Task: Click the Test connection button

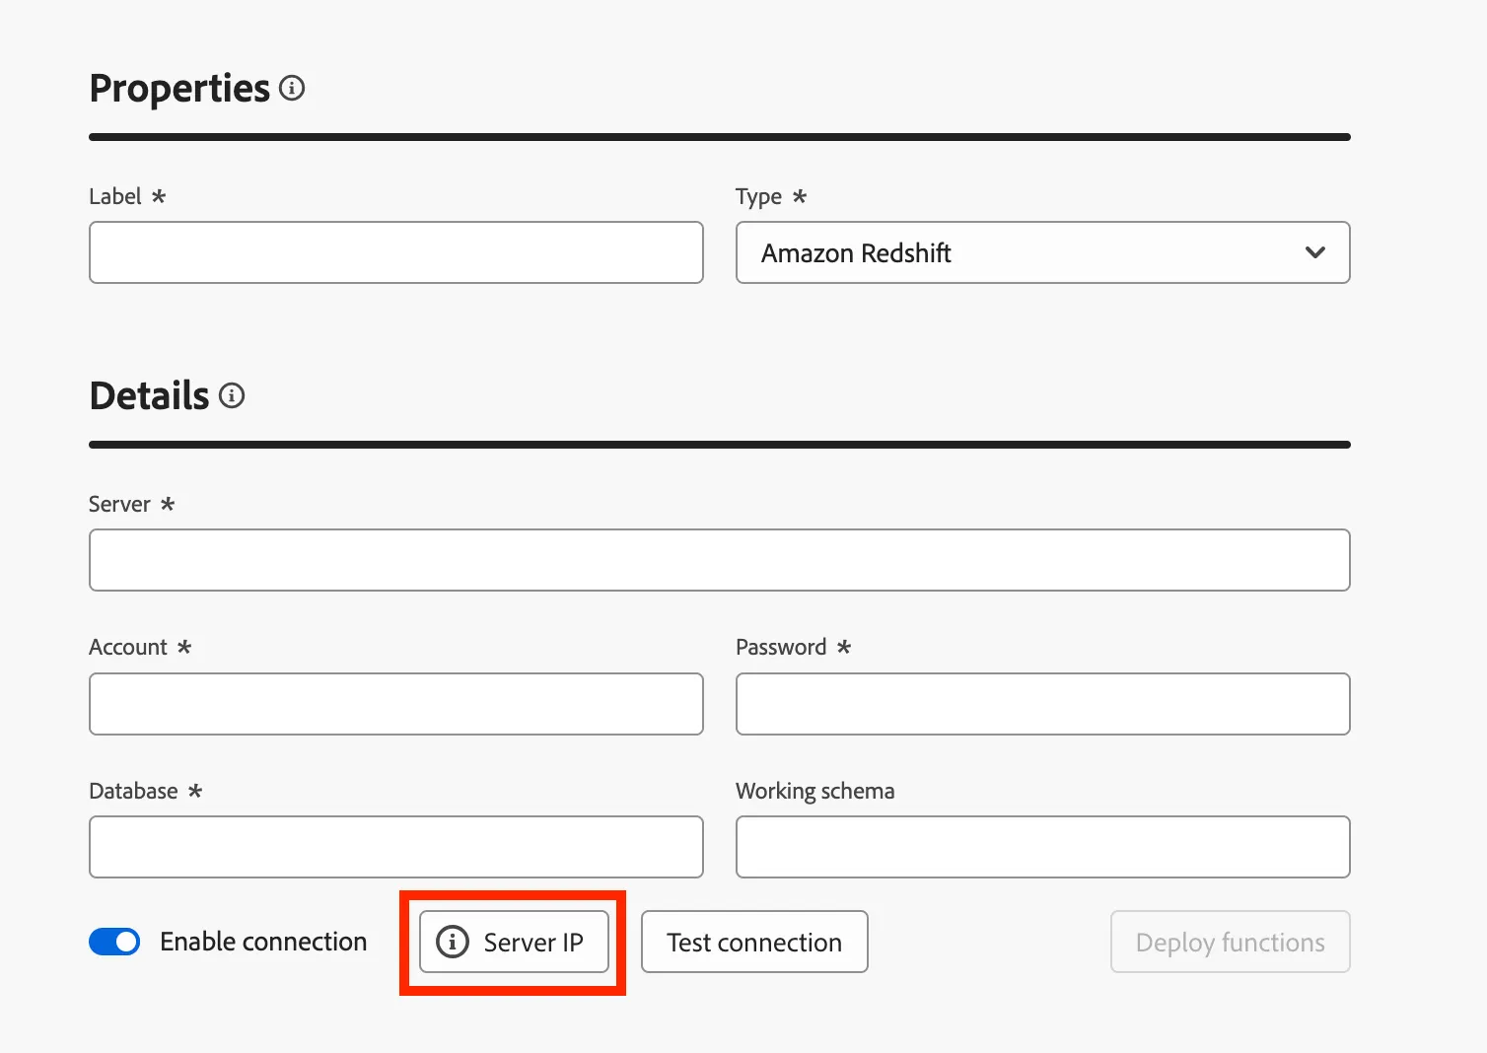Action: [754, 942]
